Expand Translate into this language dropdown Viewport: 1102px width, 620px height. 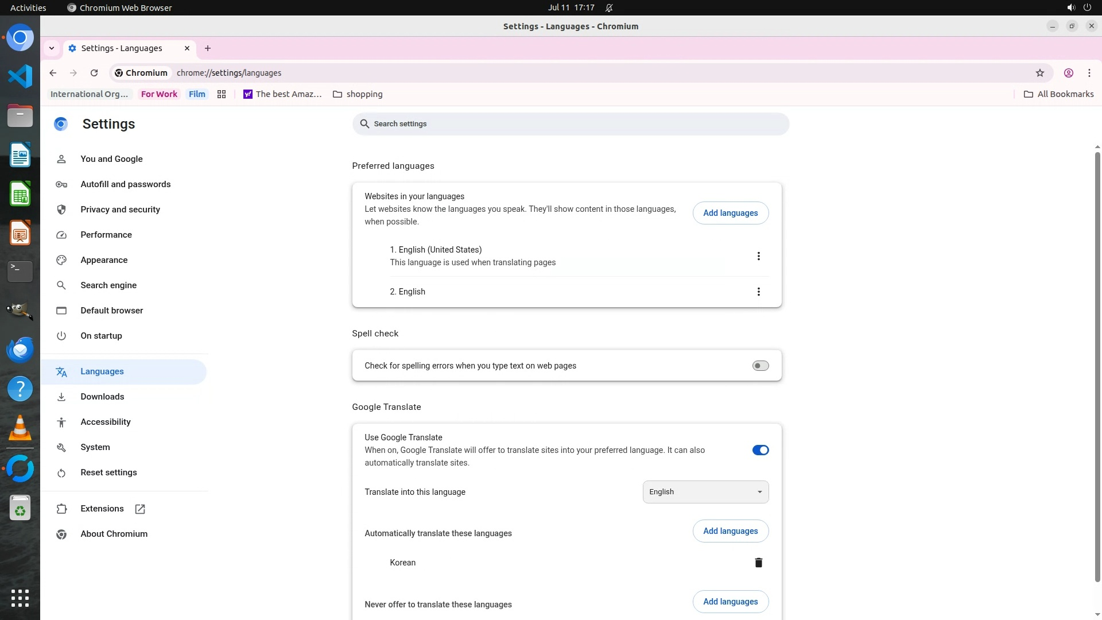point(705,492)
